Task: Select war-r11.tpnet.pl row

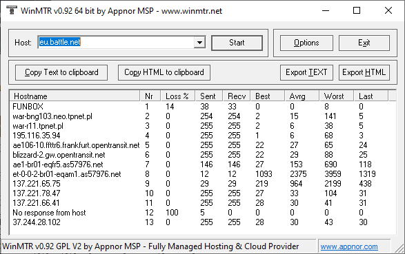Action: coord(203,126)
